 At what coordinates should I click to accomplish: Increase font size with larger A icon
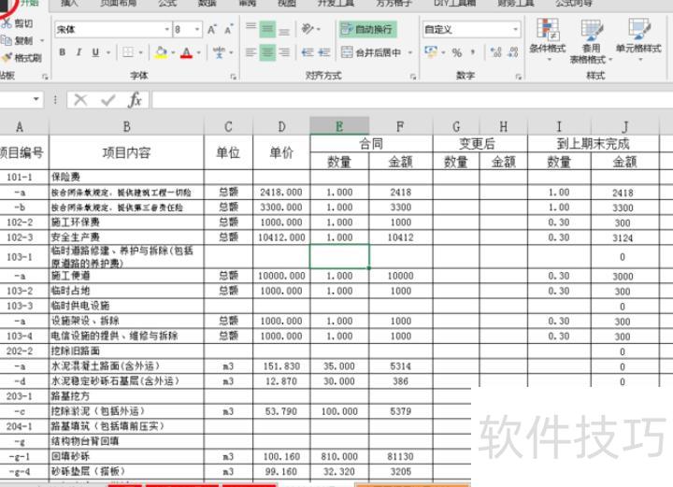tap(212, 30)
